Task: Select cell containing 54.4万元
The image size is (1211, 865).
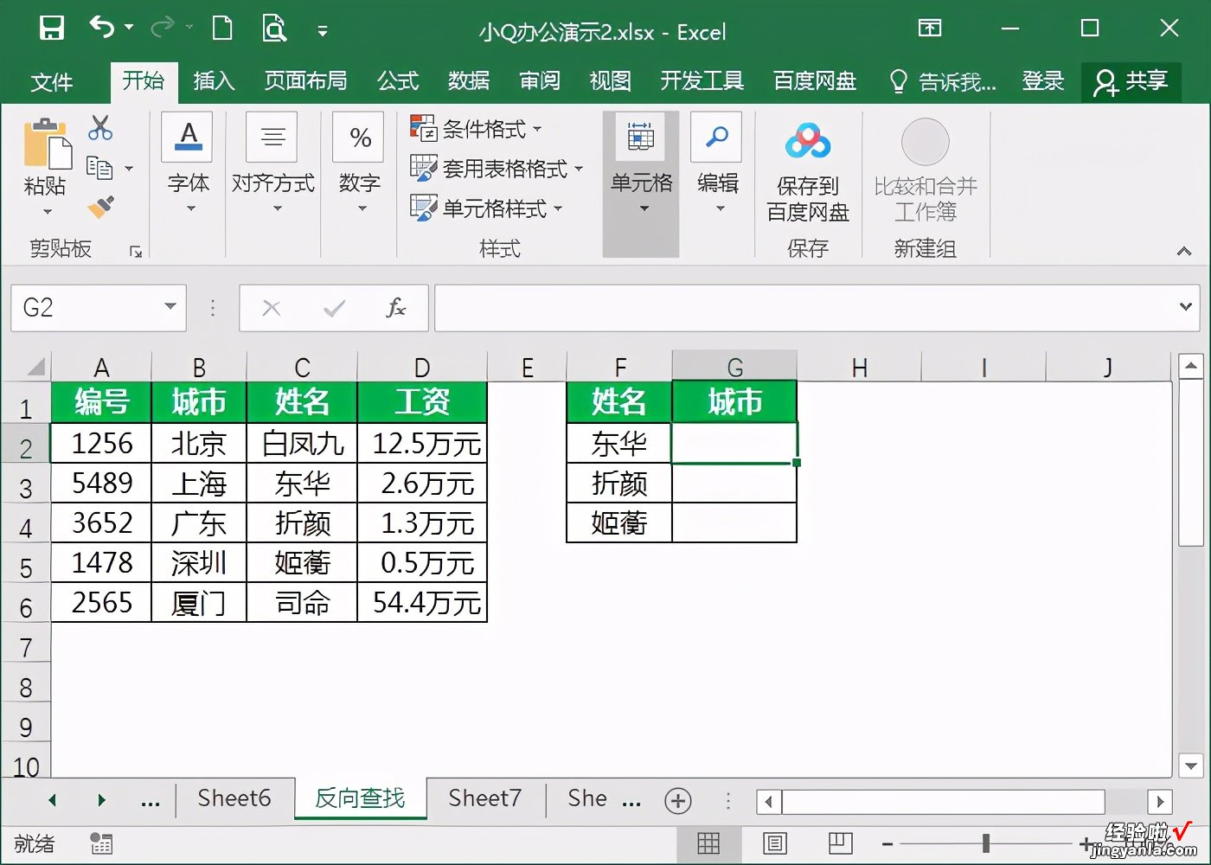Action: click(422, 603)
